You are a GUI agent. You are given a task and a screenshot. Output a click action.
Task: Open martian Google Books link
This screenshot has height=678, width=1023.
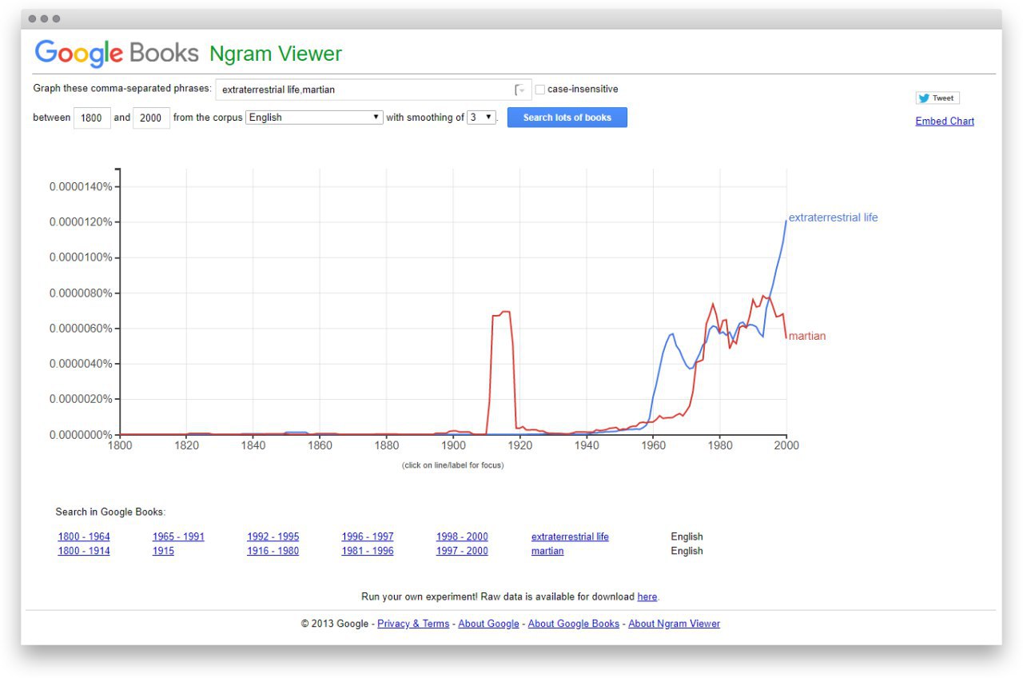pyautogui.click(x=547, y=551)
